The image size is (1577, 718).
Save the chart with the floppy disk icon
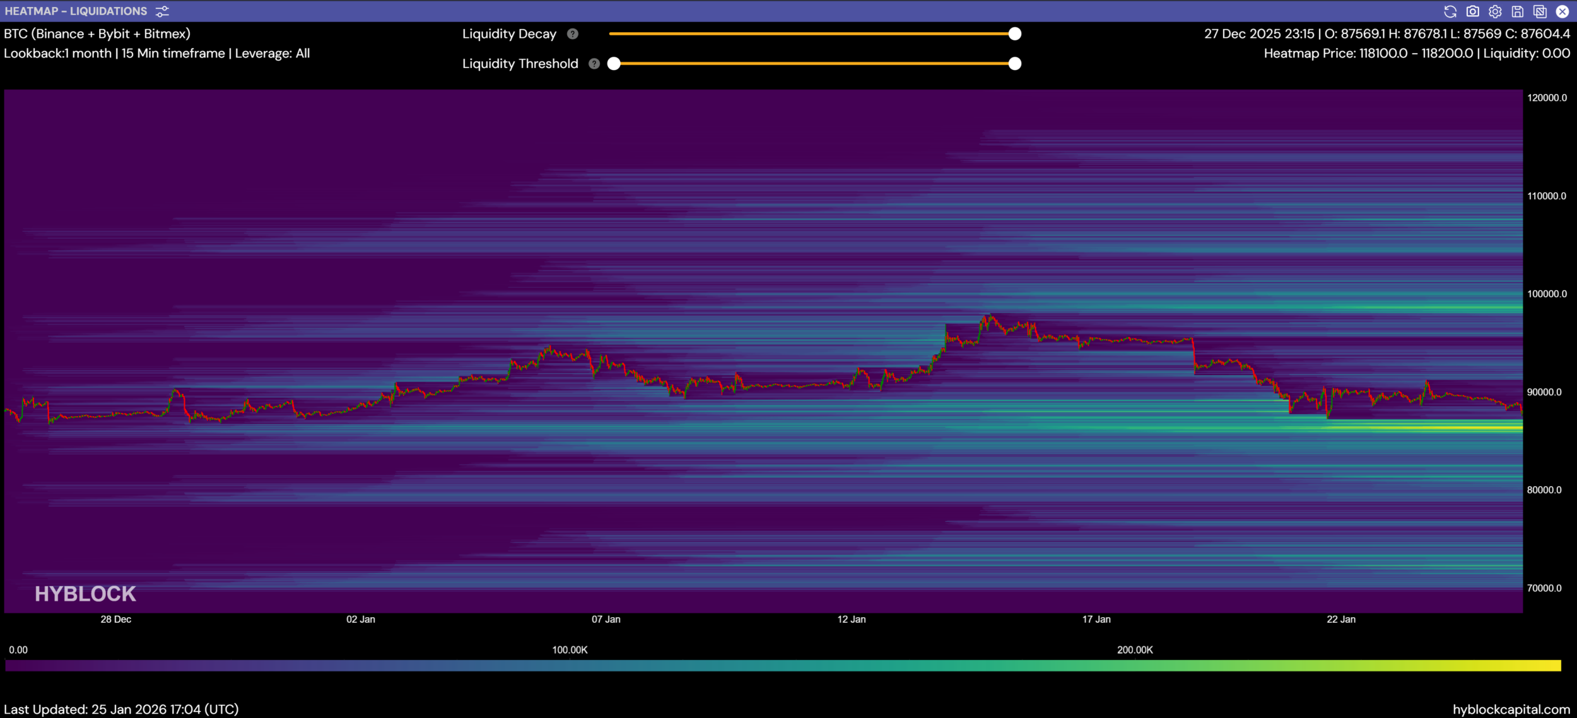1518,11
